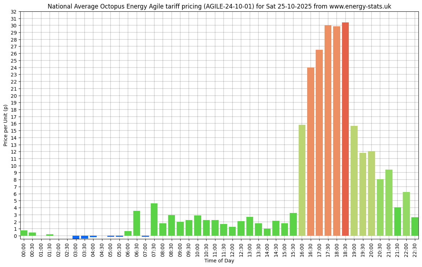Select the green bar at 08:30

pyautogui.click(x=171, y=225)
